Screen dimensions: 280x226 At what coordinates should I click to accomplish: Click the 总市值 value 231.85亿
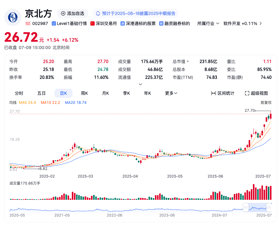tap(208, 62)
